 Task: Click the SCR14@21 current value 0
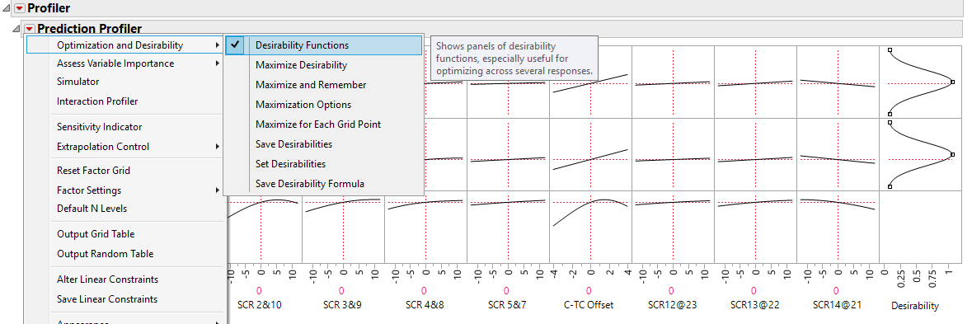(x=836, y=290)
